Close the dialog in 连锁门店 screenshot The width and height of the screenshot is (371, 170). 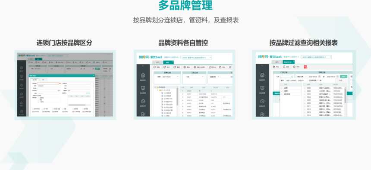click(x=94, y=76)
